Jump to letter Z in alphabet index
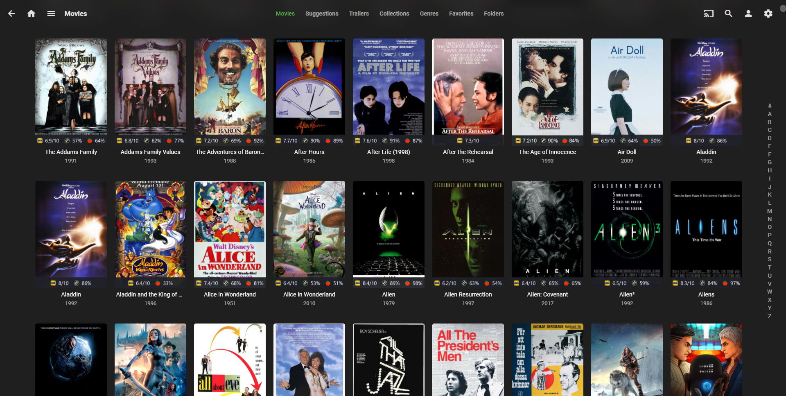 point(770,316)
